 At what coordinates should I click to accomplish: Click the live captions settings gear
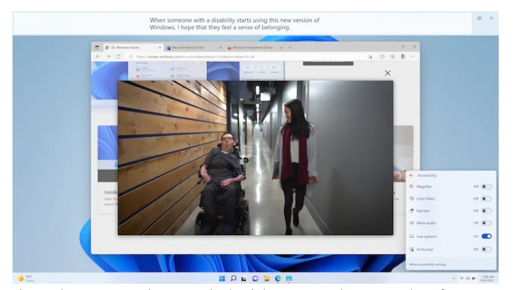479,17
